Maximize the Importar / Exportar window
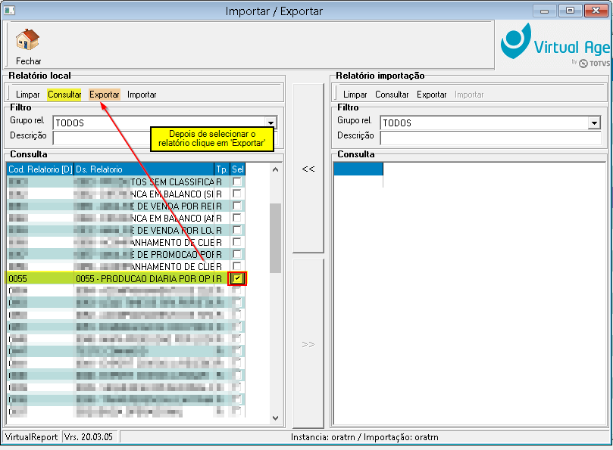This screenshot has height=450, width=613. (x=570, y=11)
